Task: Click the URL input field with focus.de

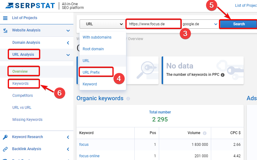Action: [153, 24]
